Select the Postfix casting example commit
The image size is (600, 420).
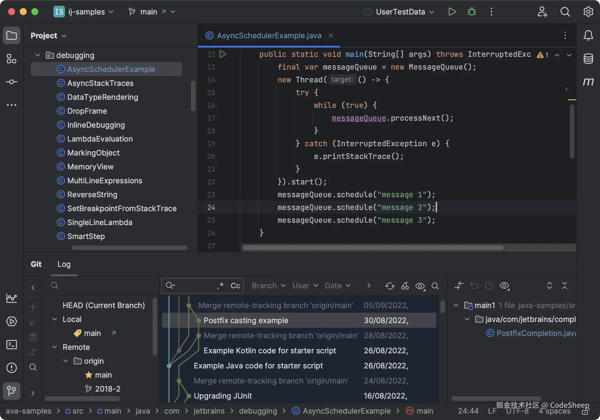click(x=246, y=321)
